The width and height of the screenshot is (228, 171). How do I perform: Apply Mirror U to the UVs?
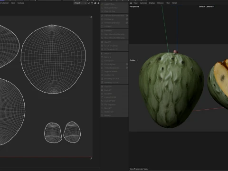(x=114, y=54)
